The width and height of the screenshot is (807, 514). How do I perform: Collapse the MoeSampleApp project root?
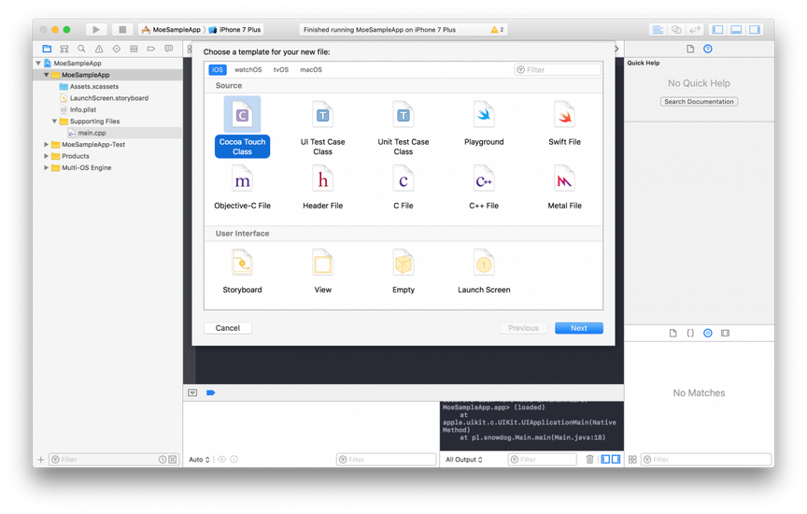[x=38, y=63]
